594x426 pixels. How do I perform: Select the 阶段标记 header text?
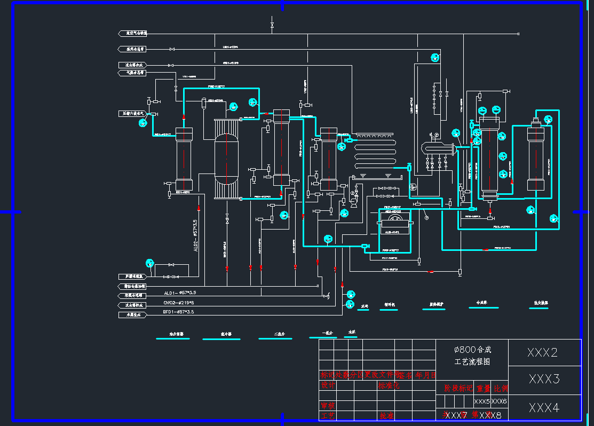click(x=458, y=388)
